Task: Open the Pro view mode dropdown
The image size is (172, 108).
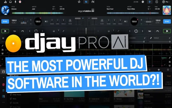Action: pyautogui.click(x=166, y=2)
